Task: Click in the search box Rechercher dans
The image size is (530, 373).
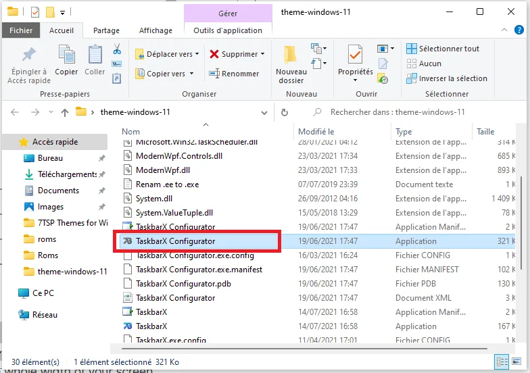Action: tap(397, 112)
